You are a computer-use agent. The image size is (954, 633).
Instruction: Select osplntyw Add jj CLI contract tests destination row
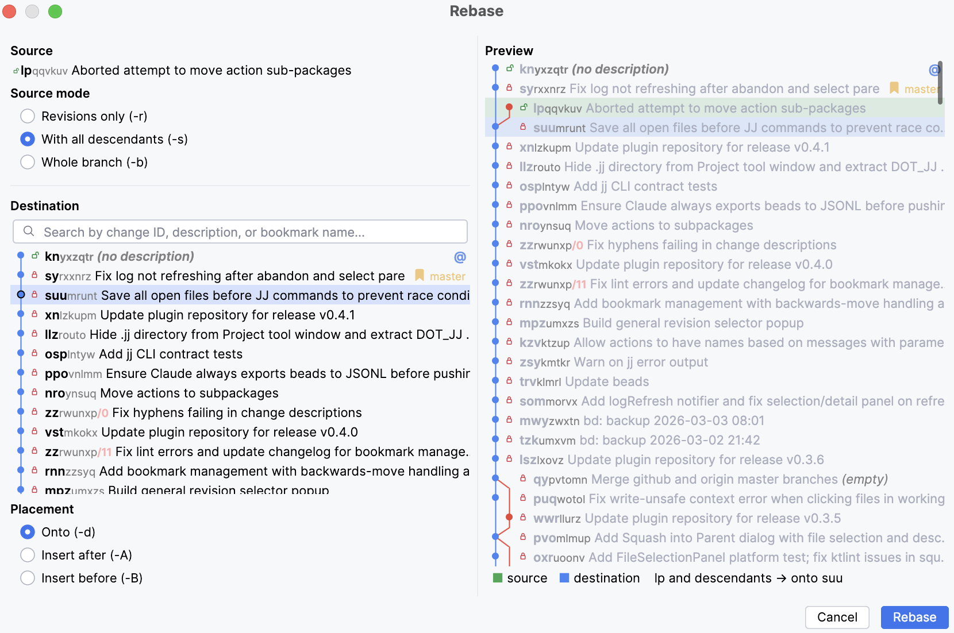tap(240, 354)
